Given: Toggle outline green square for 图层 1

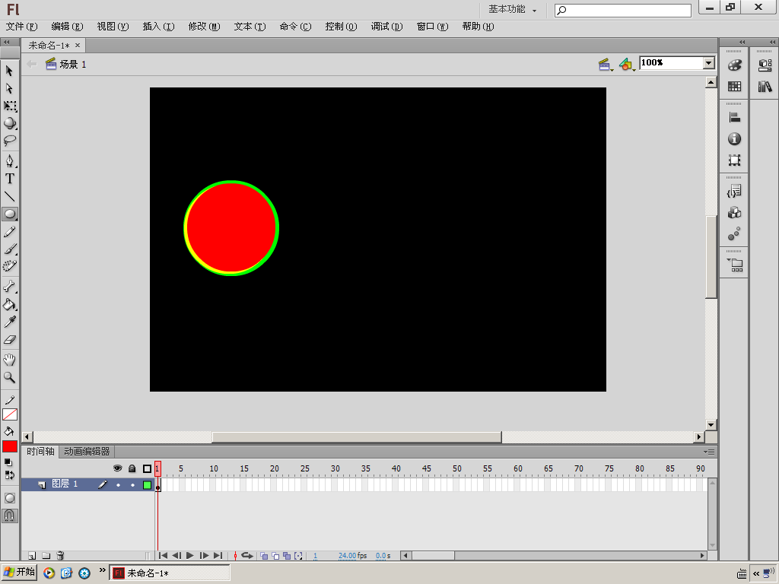Looking at the screenshot, I should click(x=147, y=484).
